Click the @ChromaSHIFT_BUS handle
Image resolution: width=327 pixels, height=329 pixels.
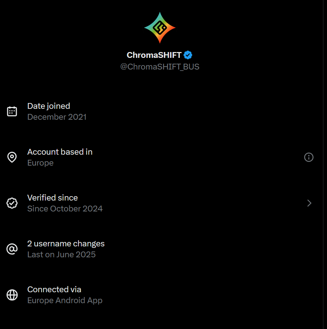point(160,67)
